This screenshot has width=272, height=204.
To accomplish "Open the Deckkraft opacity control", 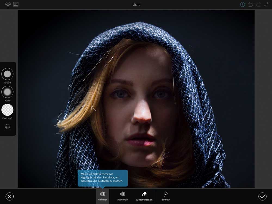I will [x=7, y=110].
